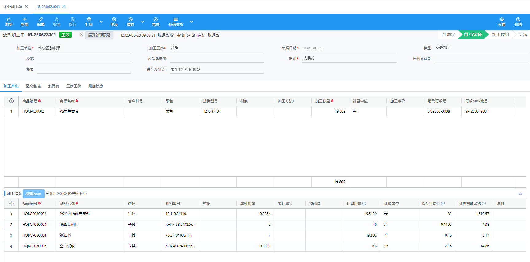Viewport: 530px width, 262px height.
Task: Click the 刷新 refresh icon
Action: (x=9, y=19)
